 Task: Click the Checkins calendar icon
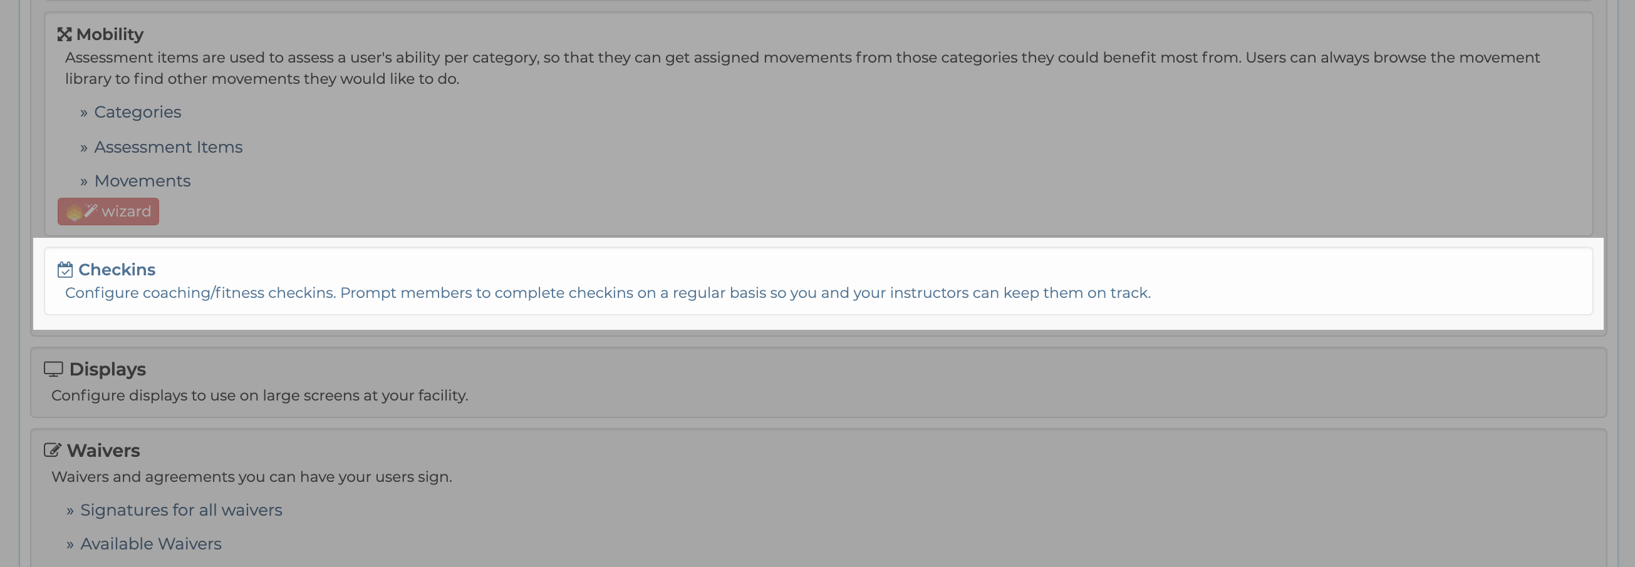[x=65, y=270]
